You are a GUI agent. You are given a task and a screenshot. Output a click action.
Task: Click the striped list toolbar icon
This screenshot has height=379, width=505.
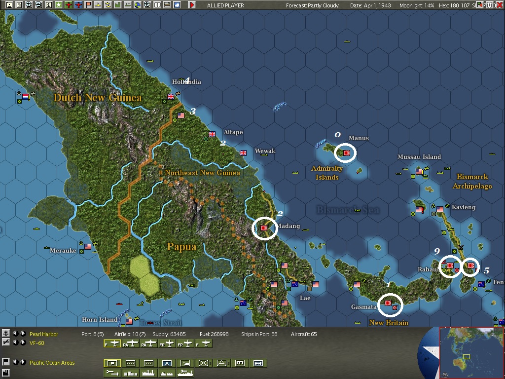[167, 4]
